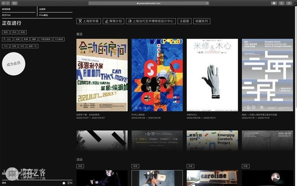Open the PSA藏品 menu item
This screenshot has height=186, width=297.
point(43,15)
